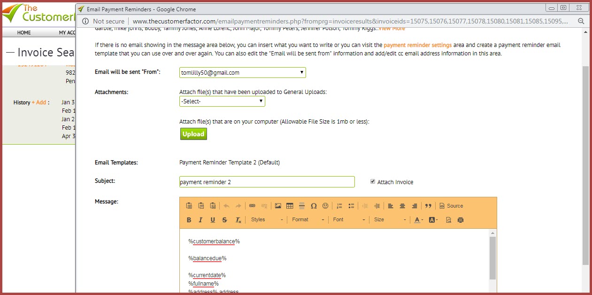Insert a bulleted list
Image resolution: width=592 pixels, height=295 pixels.
click(351, 206)
